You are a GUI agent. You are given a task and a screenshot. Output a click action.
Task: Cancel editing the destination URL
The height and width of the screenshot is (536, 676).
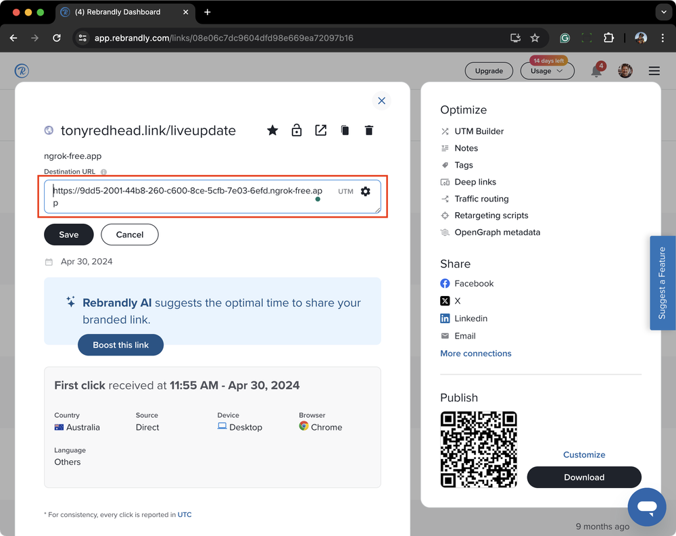130,235
